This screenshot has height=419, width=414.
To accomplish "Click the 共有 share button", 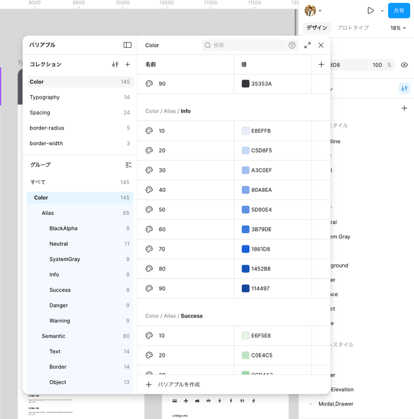I will click(x=398, y=11).
